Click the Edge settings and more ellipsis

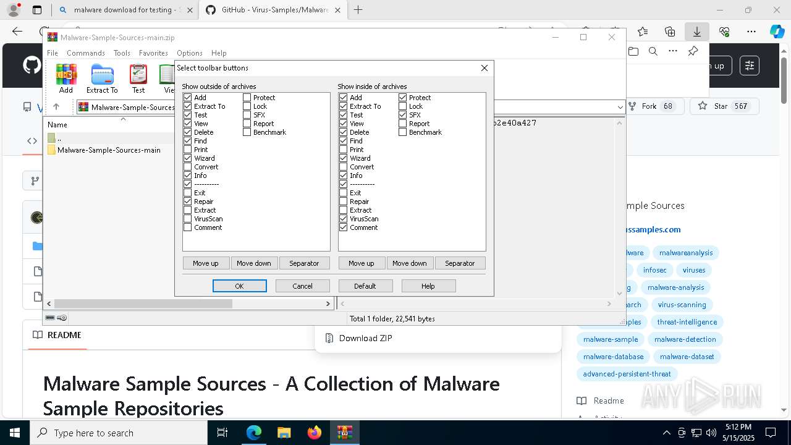coord(751,32)
